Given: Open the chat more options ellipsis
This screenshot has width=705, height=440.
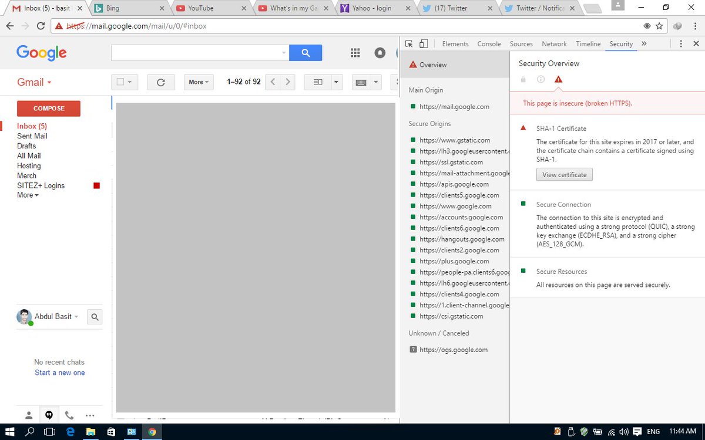Looking at the screenshot, I should (x=90, y=415).
